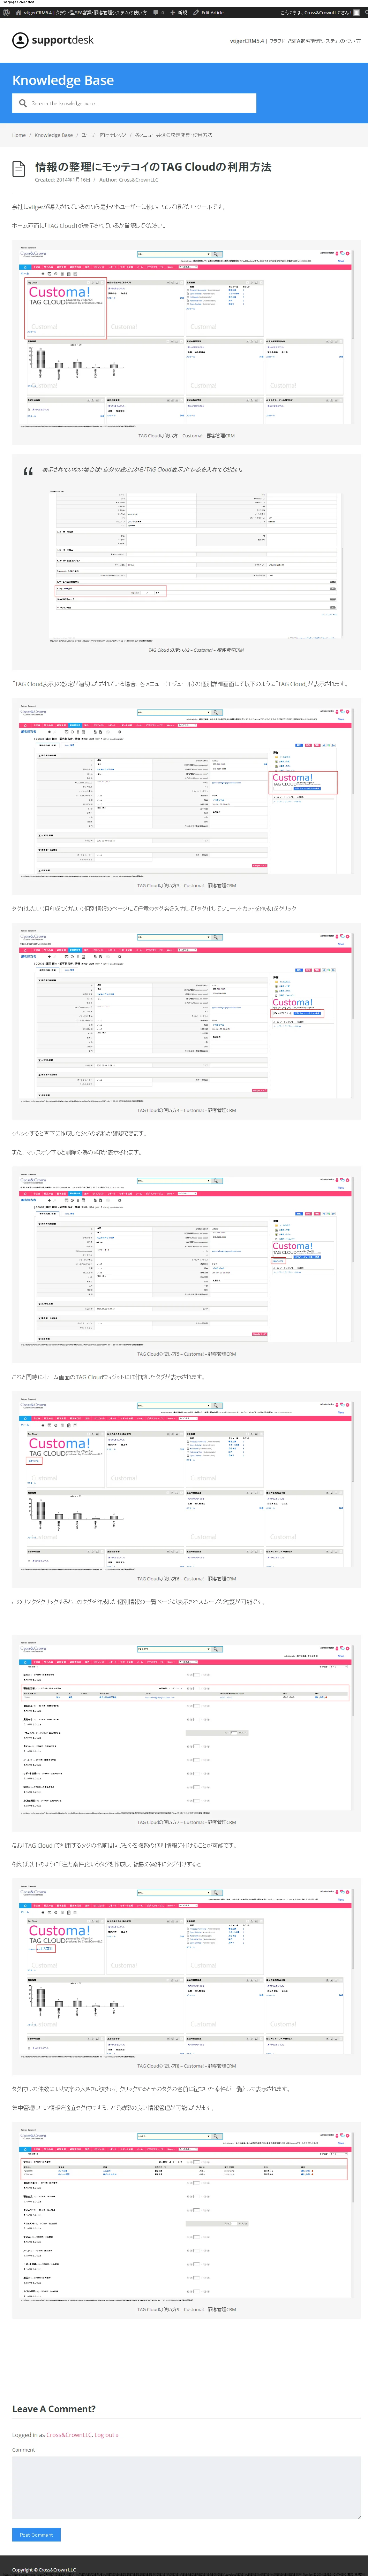The image size is (368, 2576).
Task: Click the Log out » link
Action: click(106, 2435)
